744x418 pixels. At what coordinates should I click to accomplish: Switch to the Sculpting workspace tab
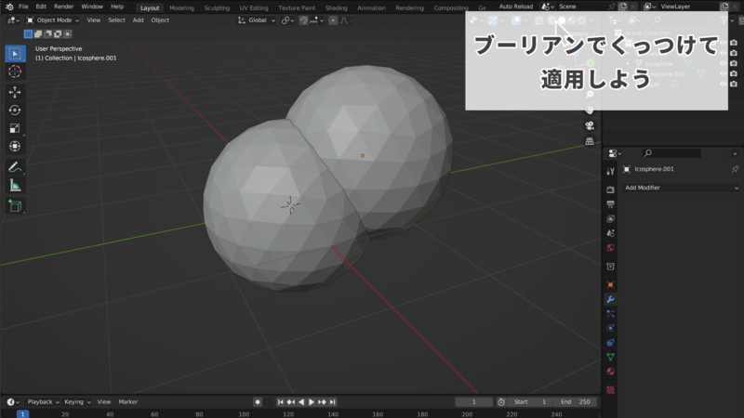[x=217, y=7]
